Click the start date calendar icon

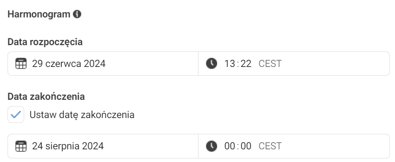coord(20,63)
